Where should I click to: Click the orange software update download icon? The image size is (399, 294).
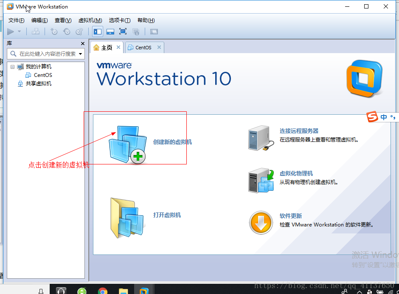(x=261, y=223)
